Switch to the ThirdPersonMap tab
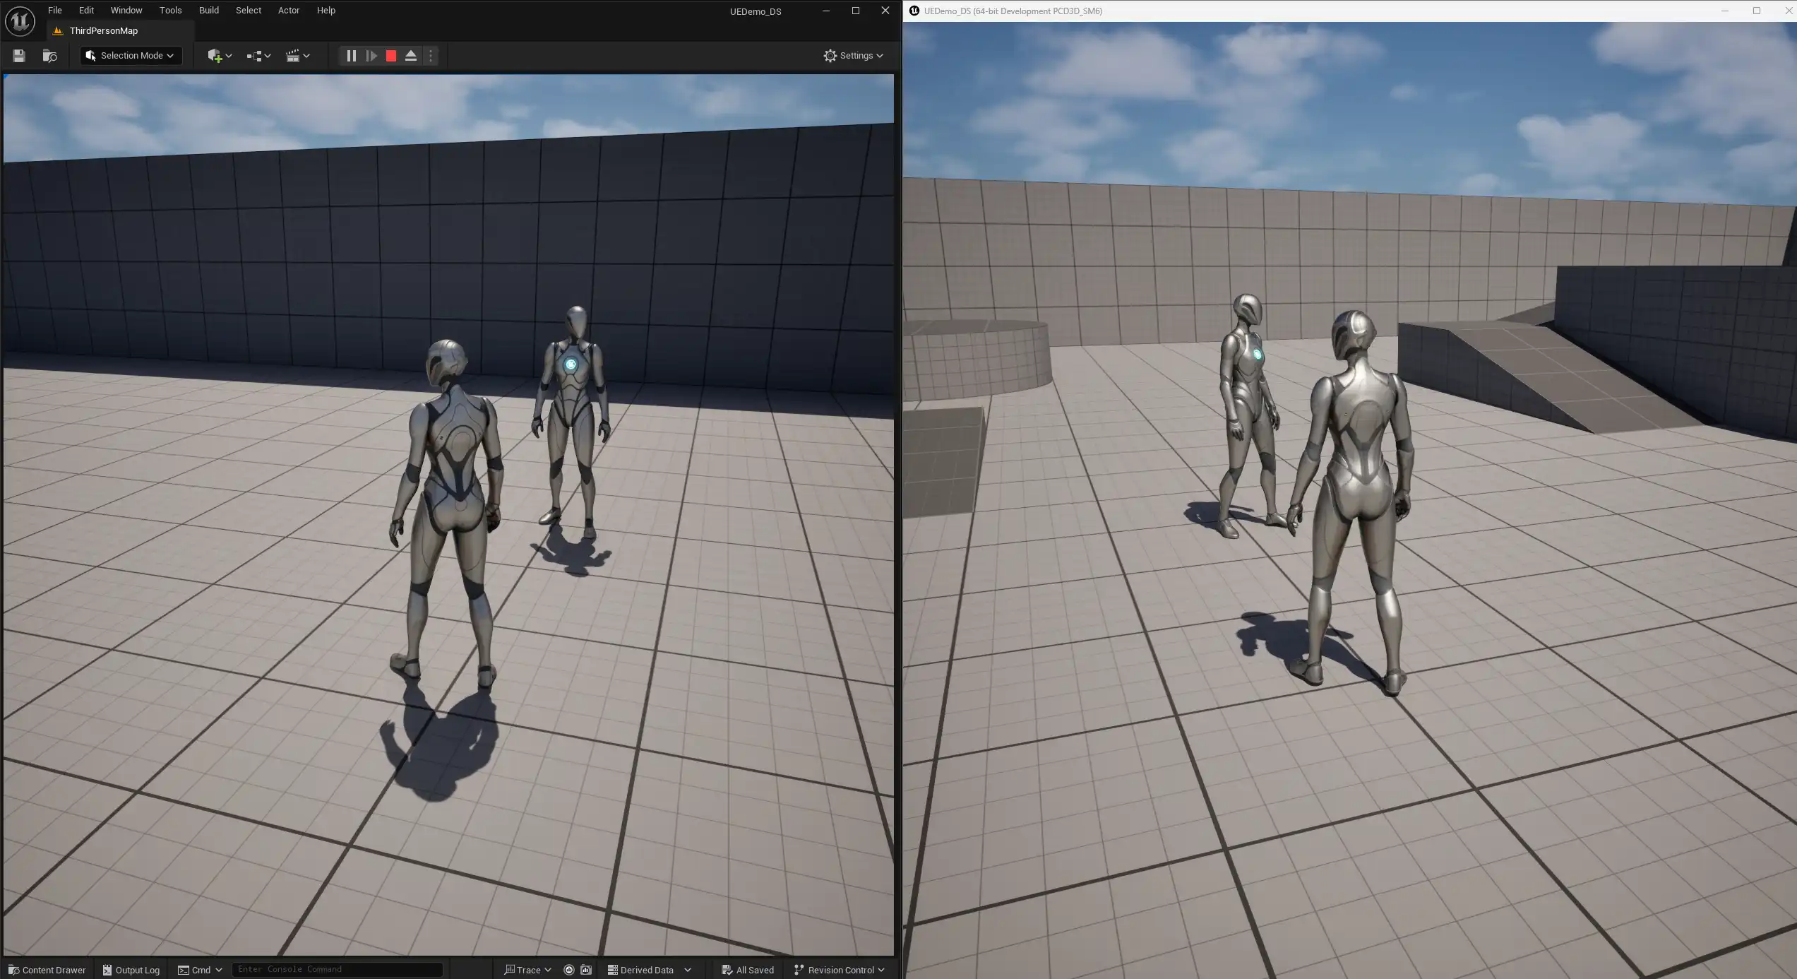The image size is (1797, 979). [x=103, y=31]
